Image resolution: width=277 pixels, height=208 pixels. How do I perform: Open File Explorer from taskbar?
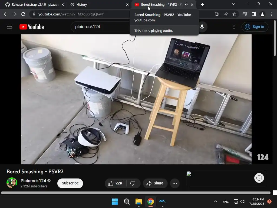click(x=139, y=201)
